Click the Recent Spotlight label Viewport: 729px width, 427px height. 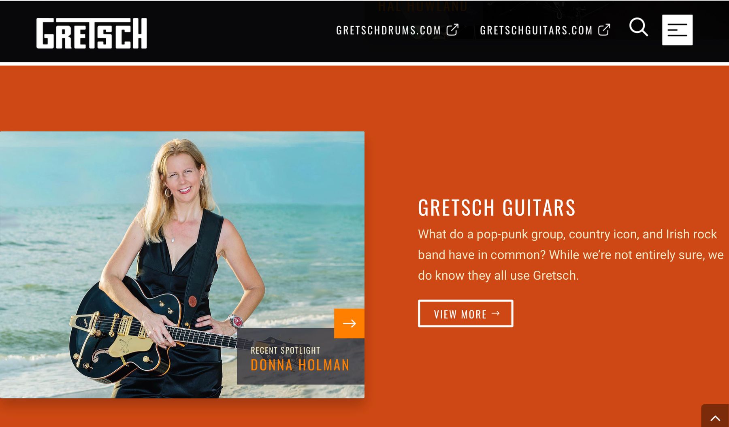click(286, 350)
